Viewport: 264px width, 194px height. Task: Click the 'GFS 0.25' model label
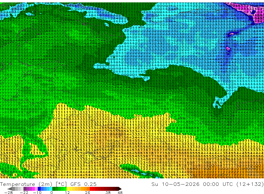[x=83, y=184]
